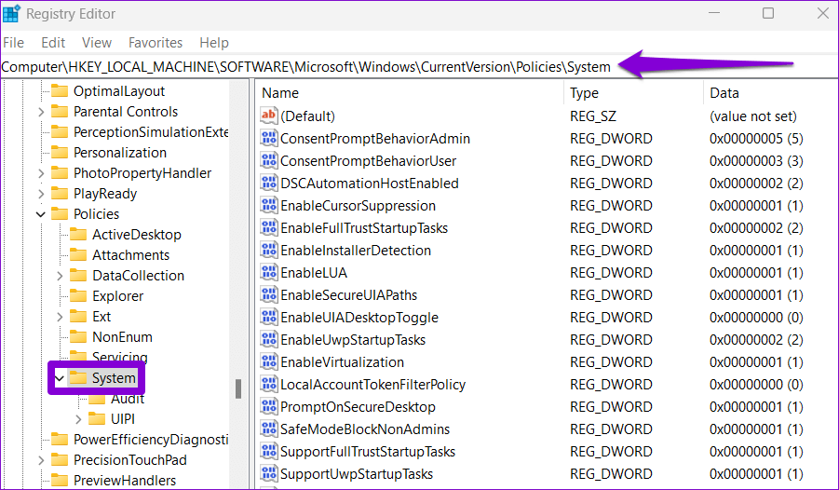Click the OptimalLayout folder icon
Viewport: 839px width, 490px height.
(60, 91)
